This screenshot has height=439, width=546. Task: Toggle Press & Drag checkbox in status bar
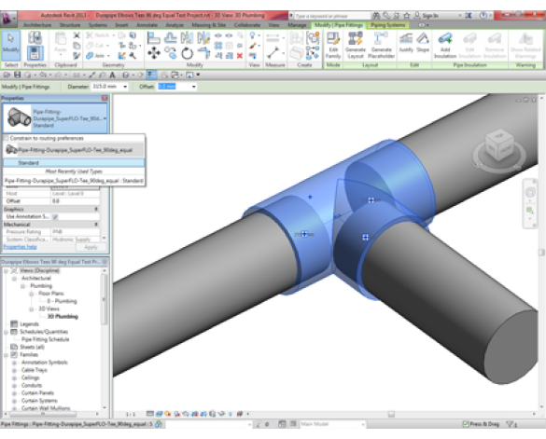[x=465, y=424]
